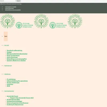107x107 pixels.
Task: Open Andra föreningar in the dark header
Action: click(9, 8)
